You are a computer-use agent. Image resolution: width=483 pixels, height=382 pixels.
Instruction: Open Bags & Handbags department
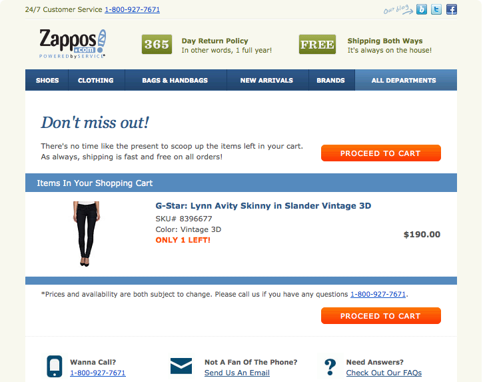coord(175,80)
